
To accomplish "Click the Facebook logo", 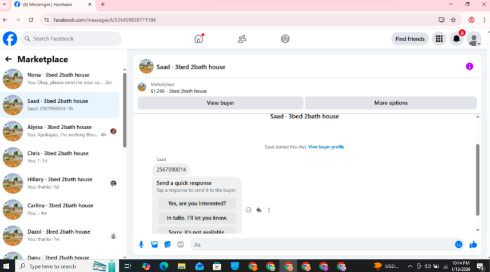I will tap(10, 39).
